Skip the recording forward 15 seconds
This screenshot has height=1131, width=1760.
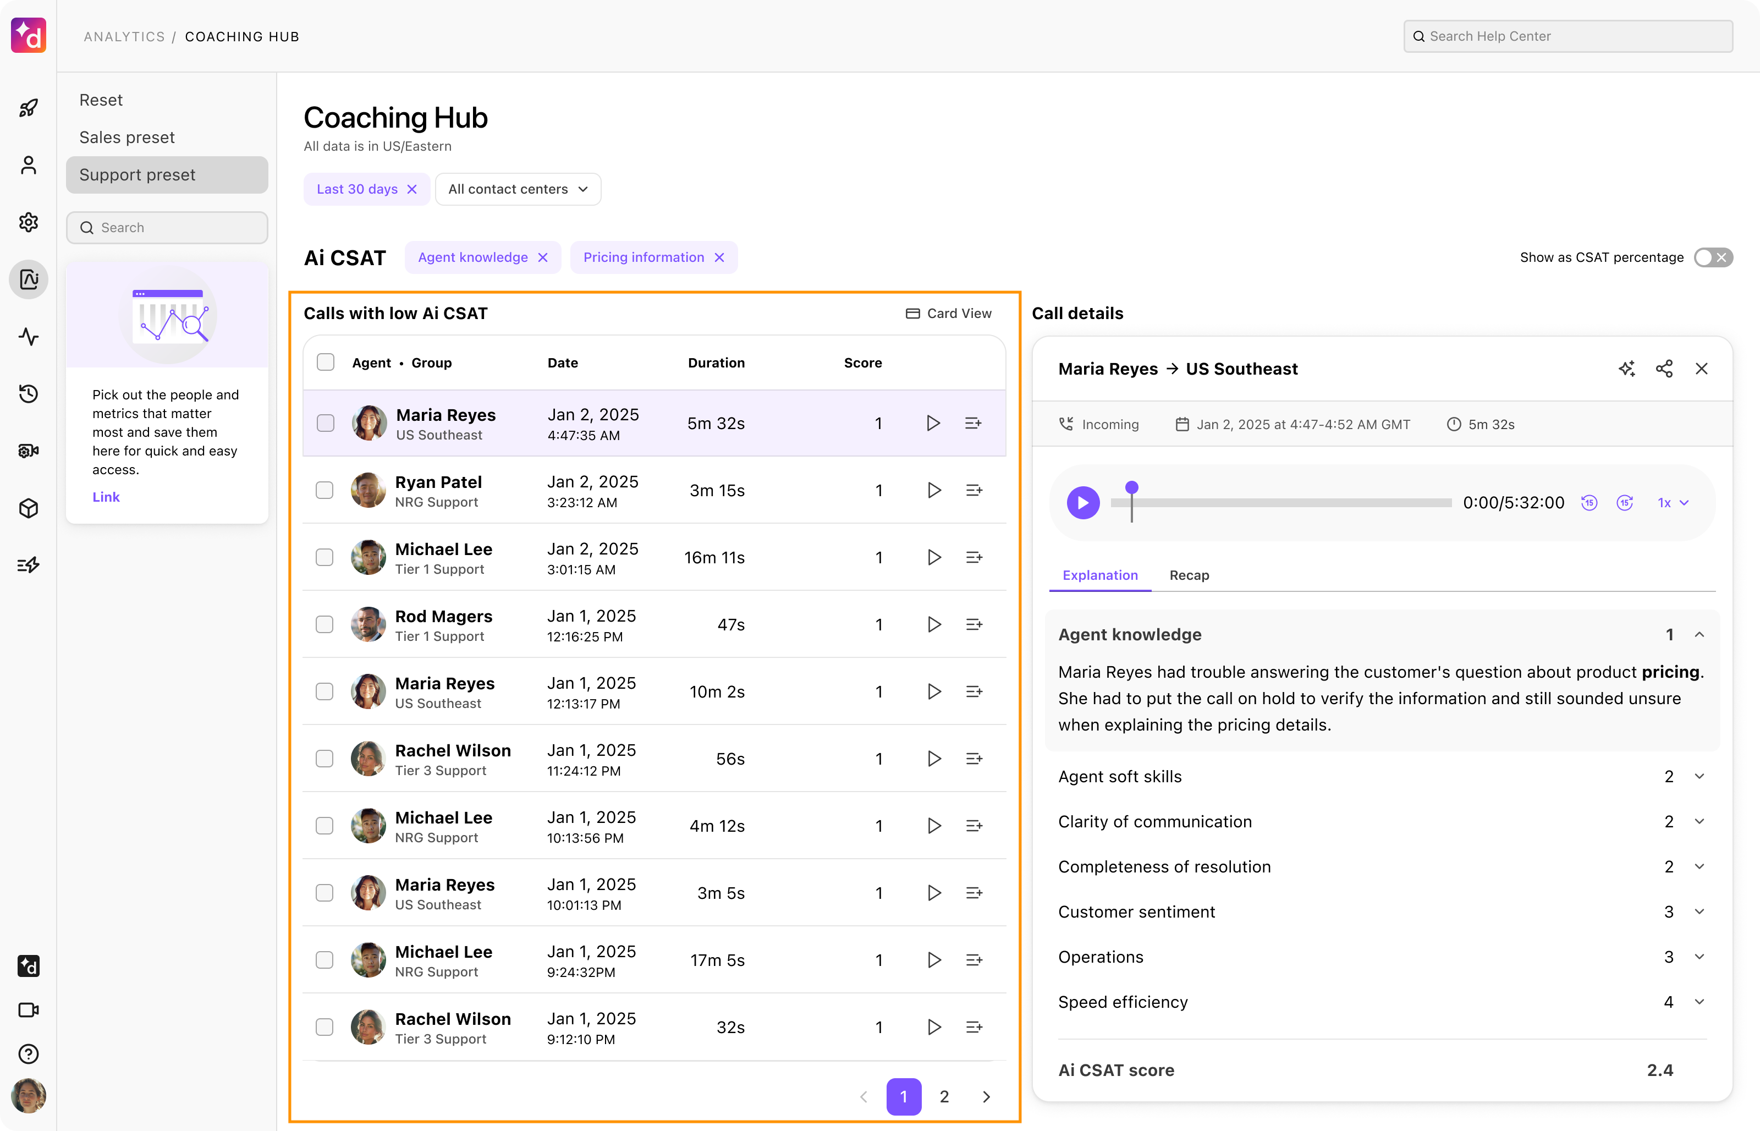coord(1625,503)
